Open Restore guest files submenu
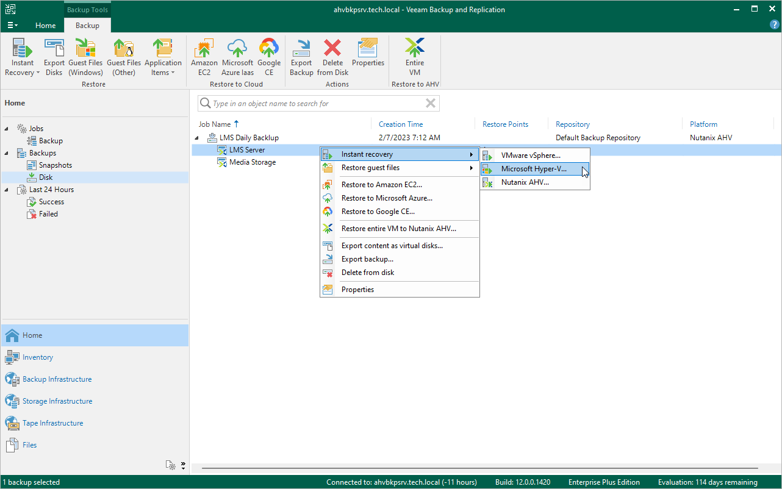This screenshot has width=782, height=489. point(400,168)
